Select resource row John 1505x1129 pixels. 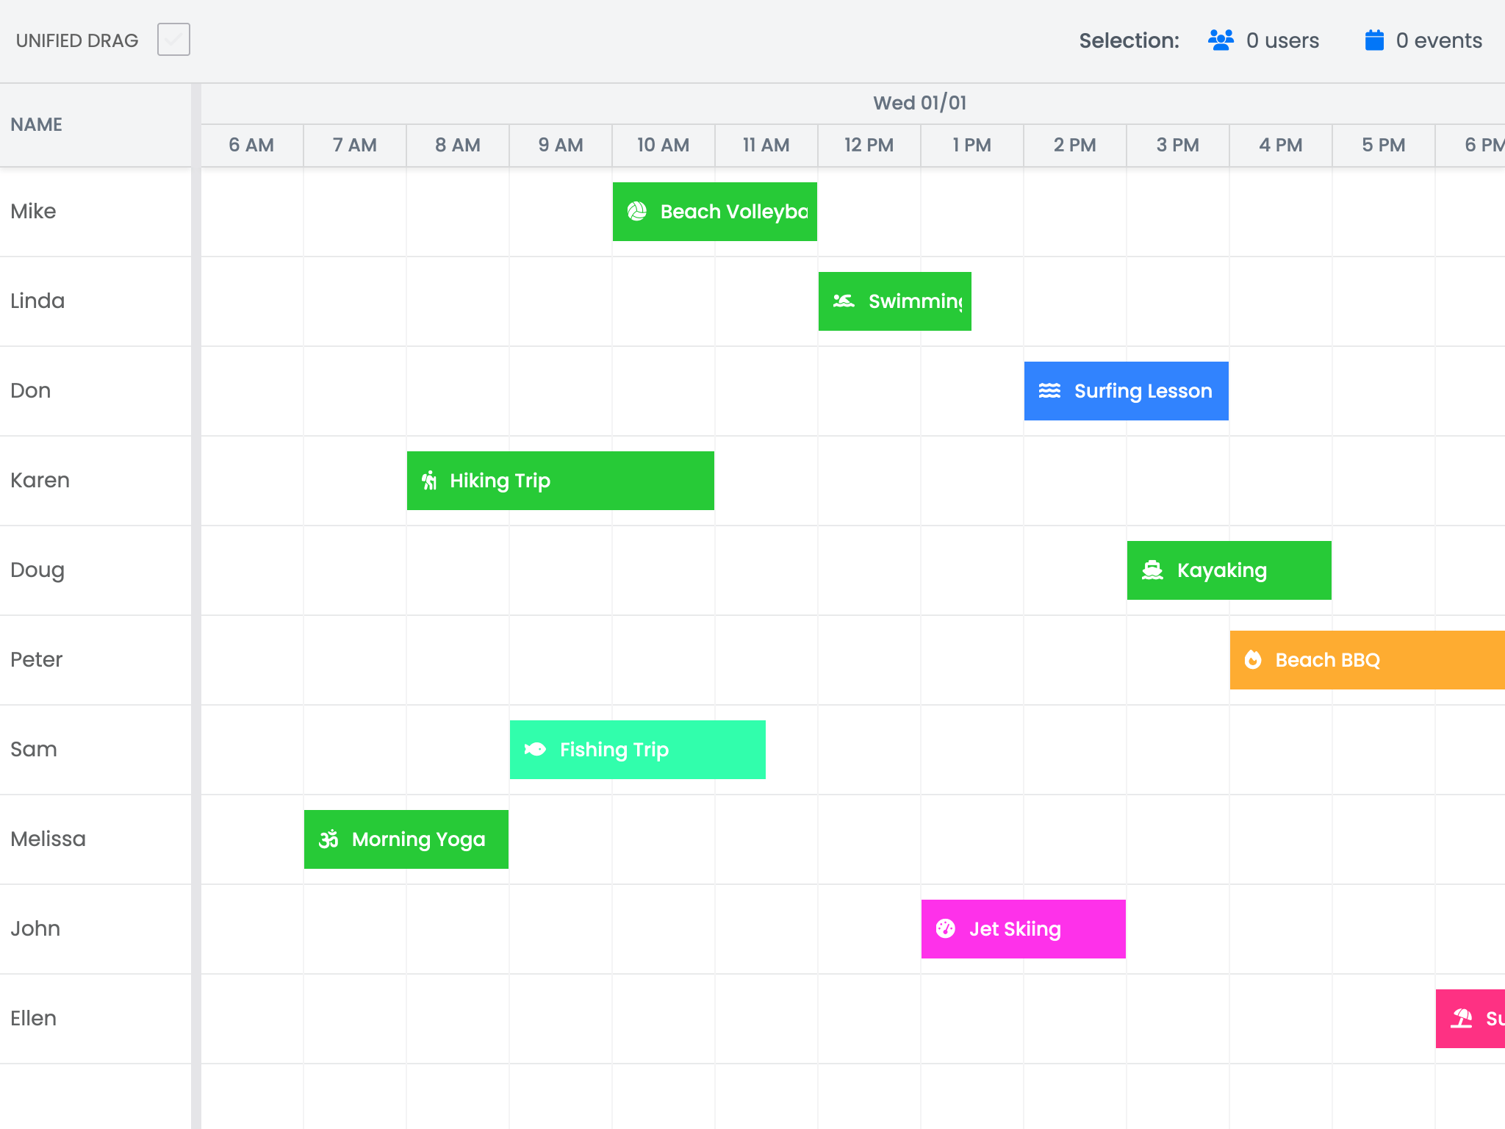96,929
